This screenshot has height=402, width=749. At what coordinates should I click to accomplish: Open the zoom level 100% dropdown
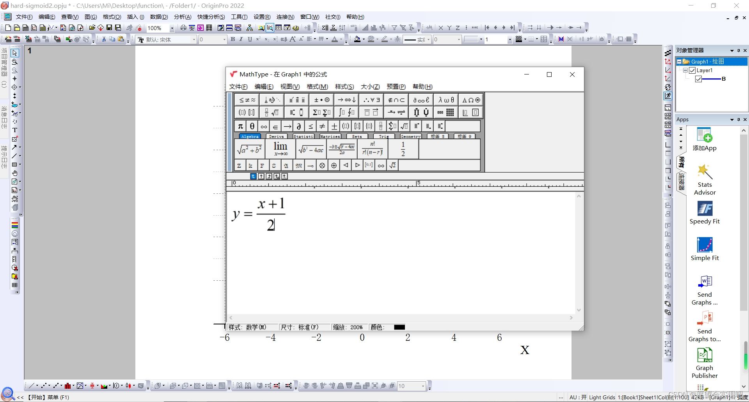[172, 28]
